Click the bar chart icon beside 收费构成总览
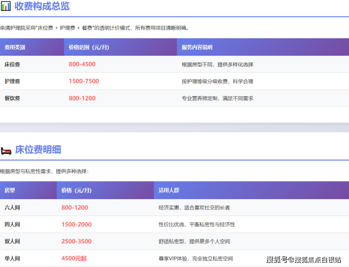Viewport: 349px width, 267px height. coord(6,6)
